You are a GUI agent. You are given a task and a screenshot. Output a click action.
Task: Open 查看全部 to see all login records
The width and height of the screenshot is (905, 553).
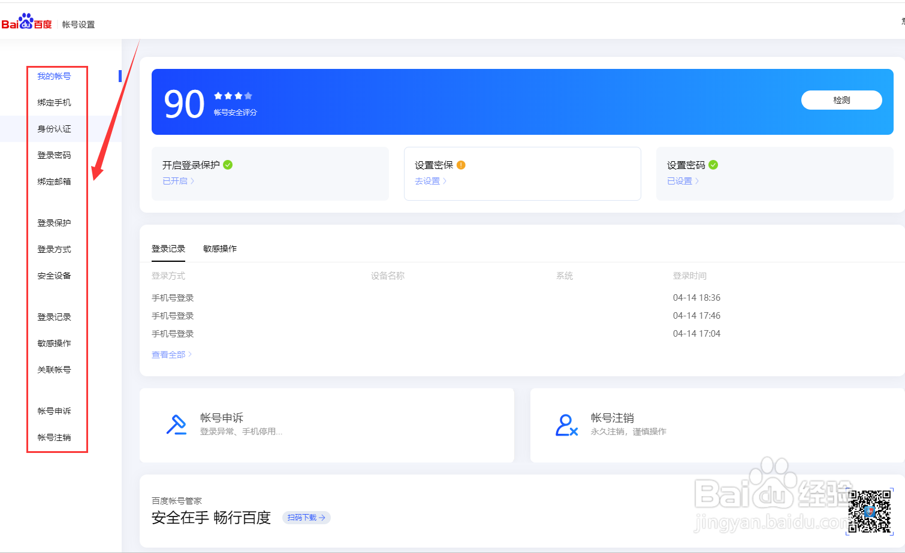click(x=168, y=354)
